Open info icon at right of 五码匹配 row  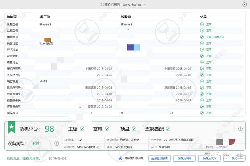pyautogui.click(x=240, y=129)
